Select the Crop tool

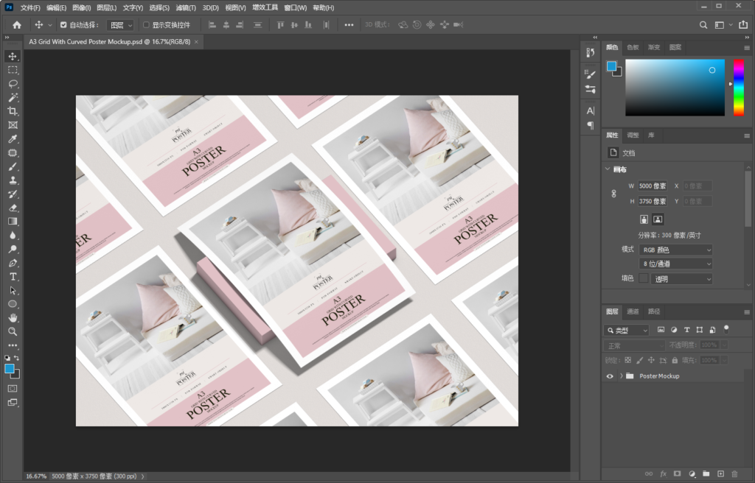13,111
